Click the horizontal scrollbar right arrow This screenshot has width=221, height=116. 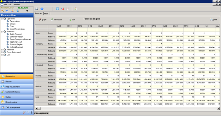point(218,108)
